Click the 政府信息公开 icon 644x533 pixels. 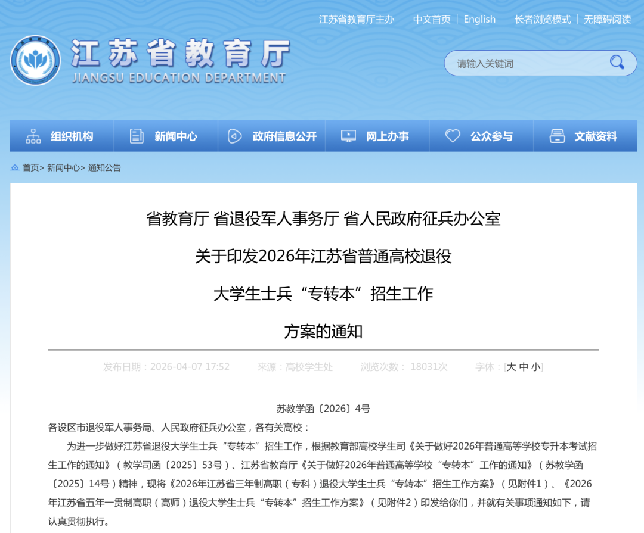pos(235,136)
